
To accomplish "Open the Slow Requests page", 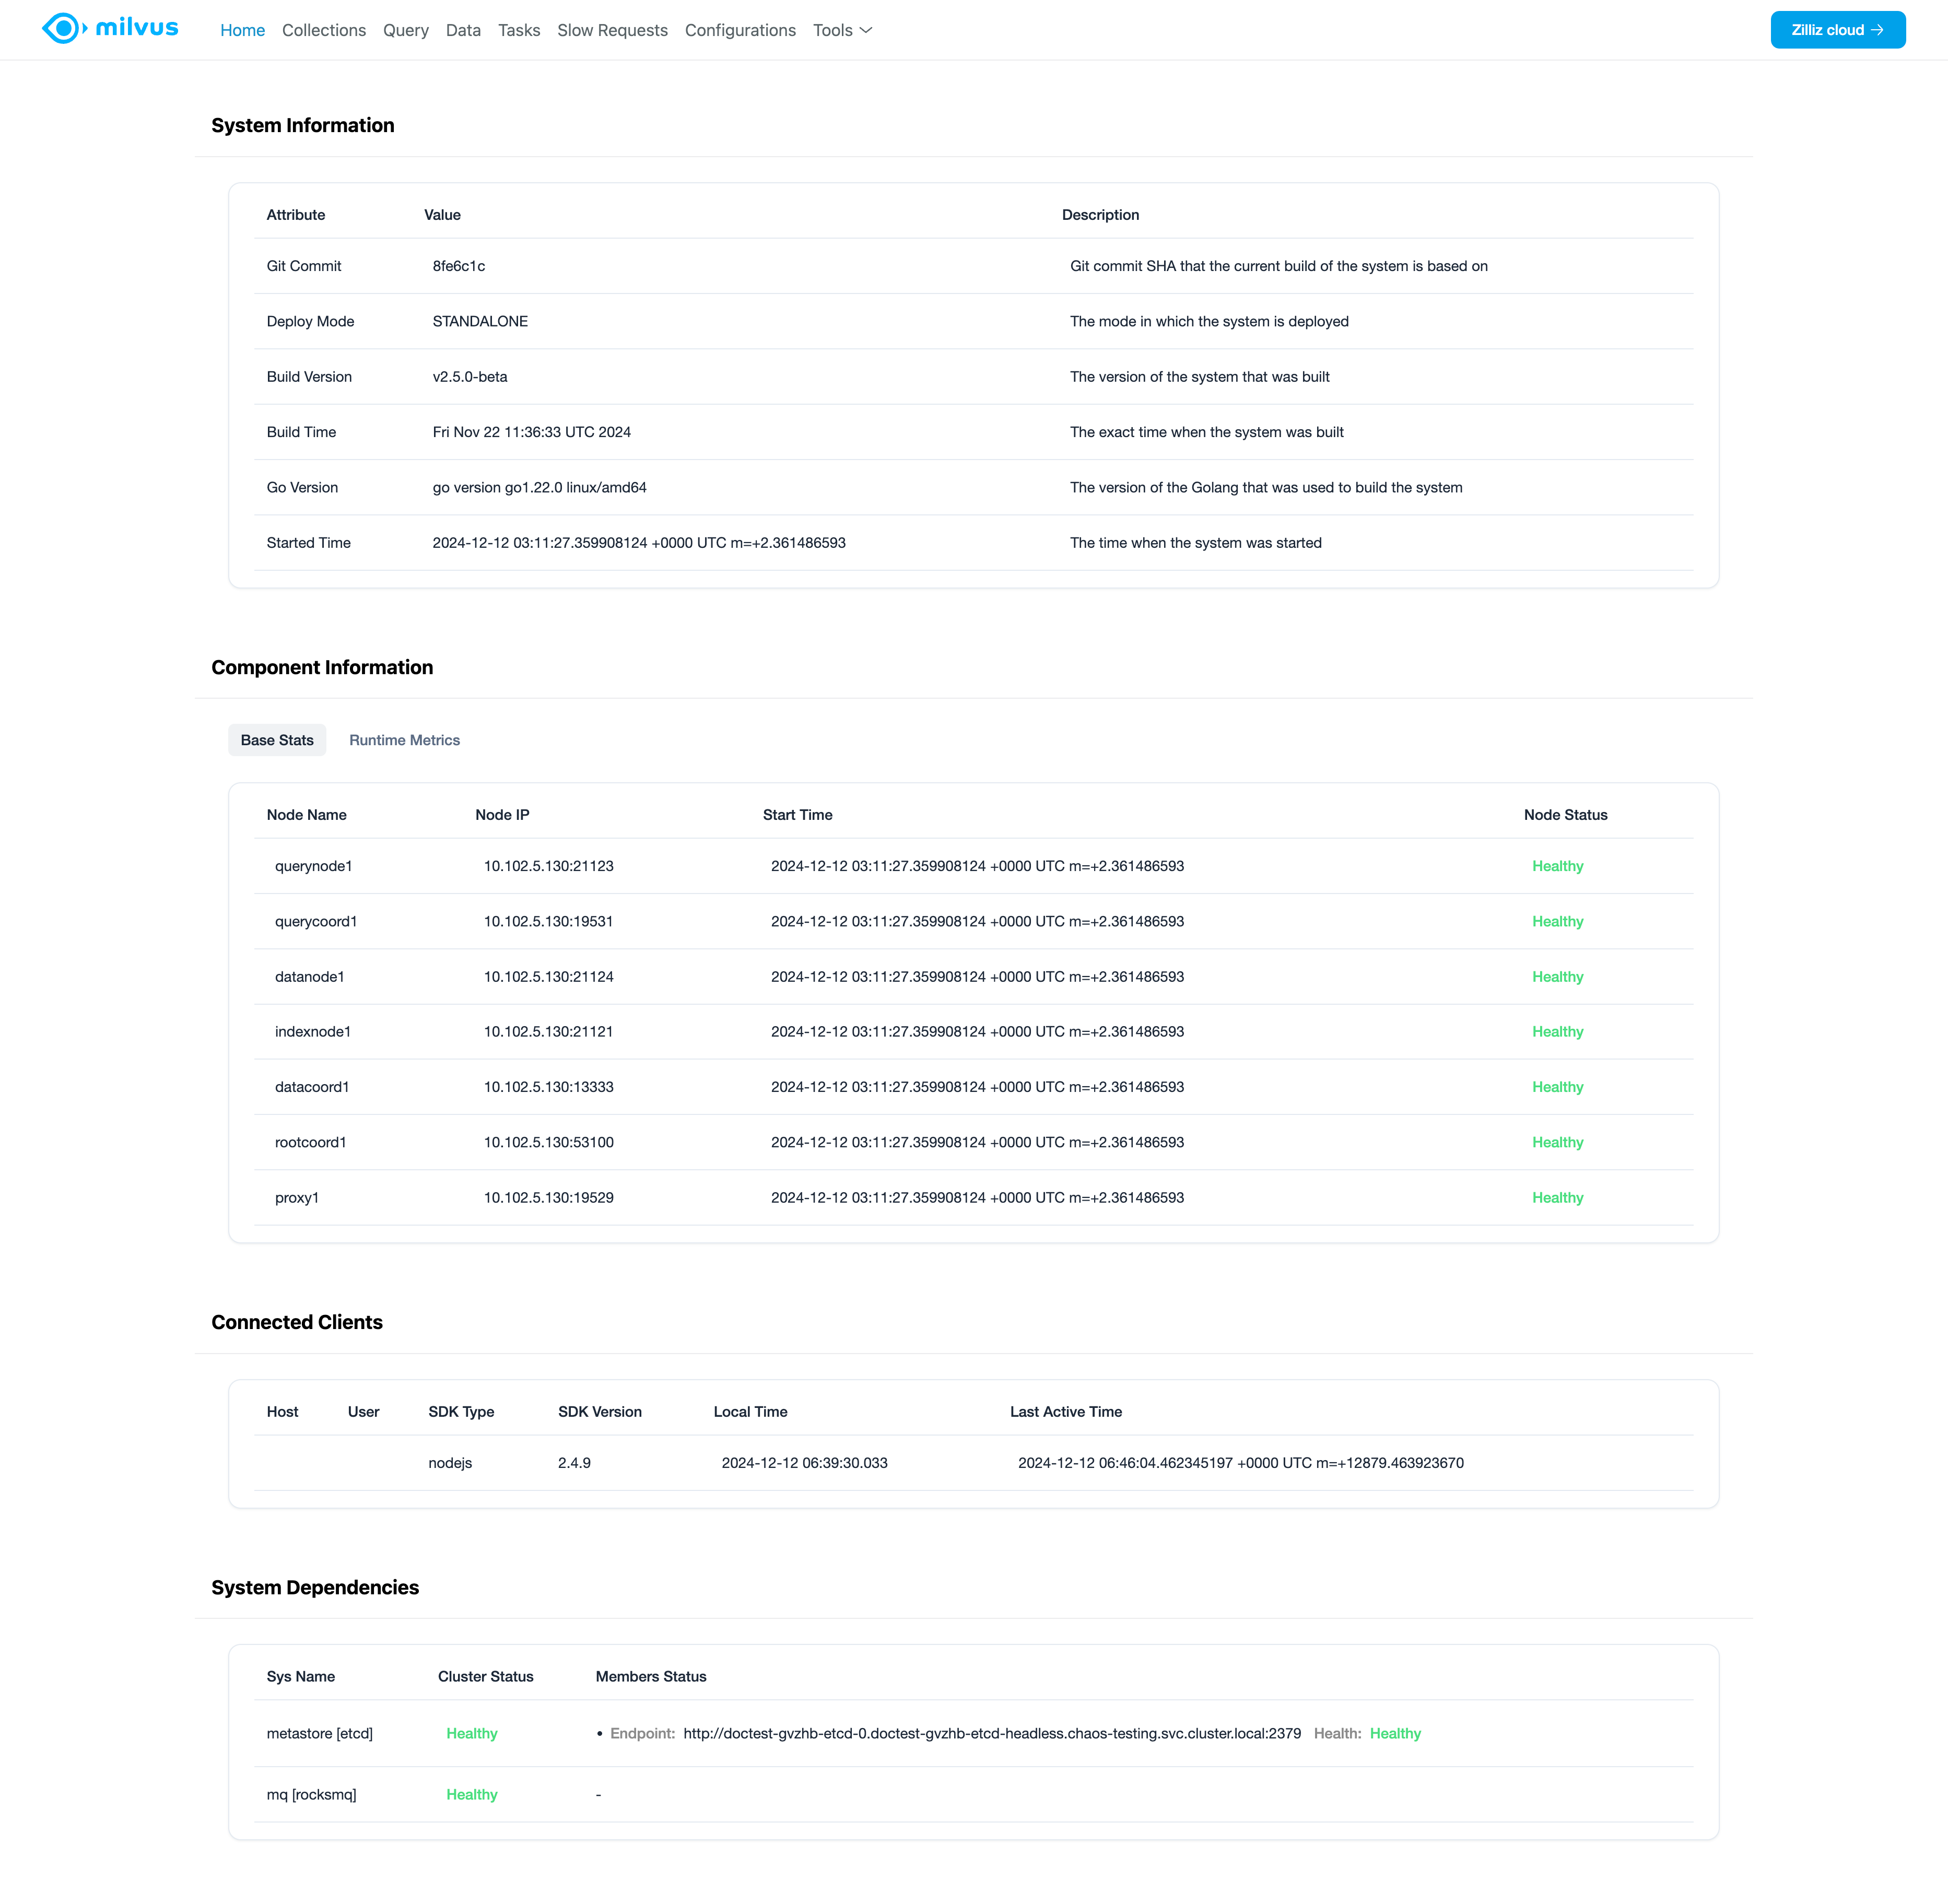I will pyautogui.click(x=612, y=30).
